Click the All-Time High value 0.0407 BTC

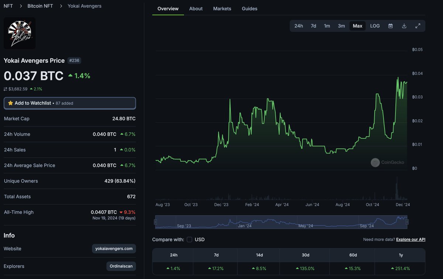(104, 212)
